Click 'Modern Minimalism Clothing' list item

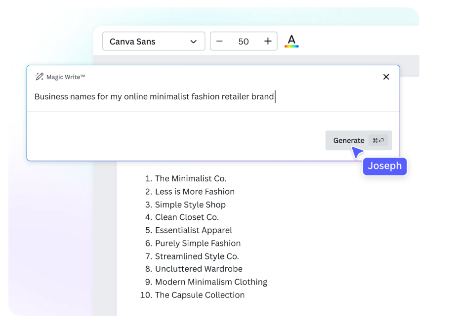(x=211, y=282)
